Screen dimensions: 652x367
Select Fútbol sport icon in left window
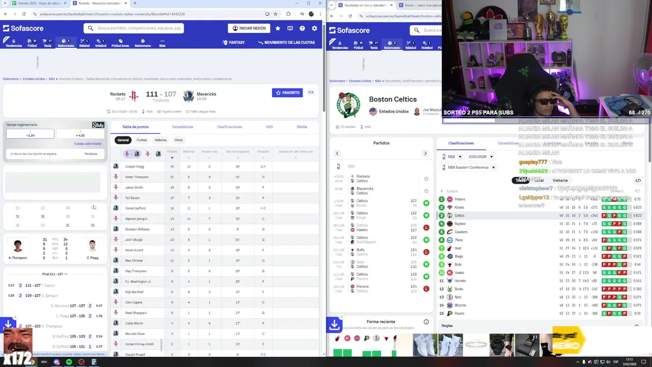click(x=32, y=43)
